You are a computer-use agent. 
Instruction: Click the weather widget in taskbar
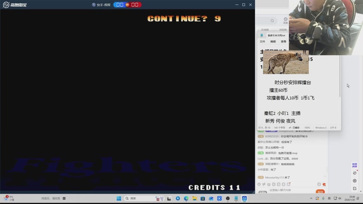[x=9, y=198]
